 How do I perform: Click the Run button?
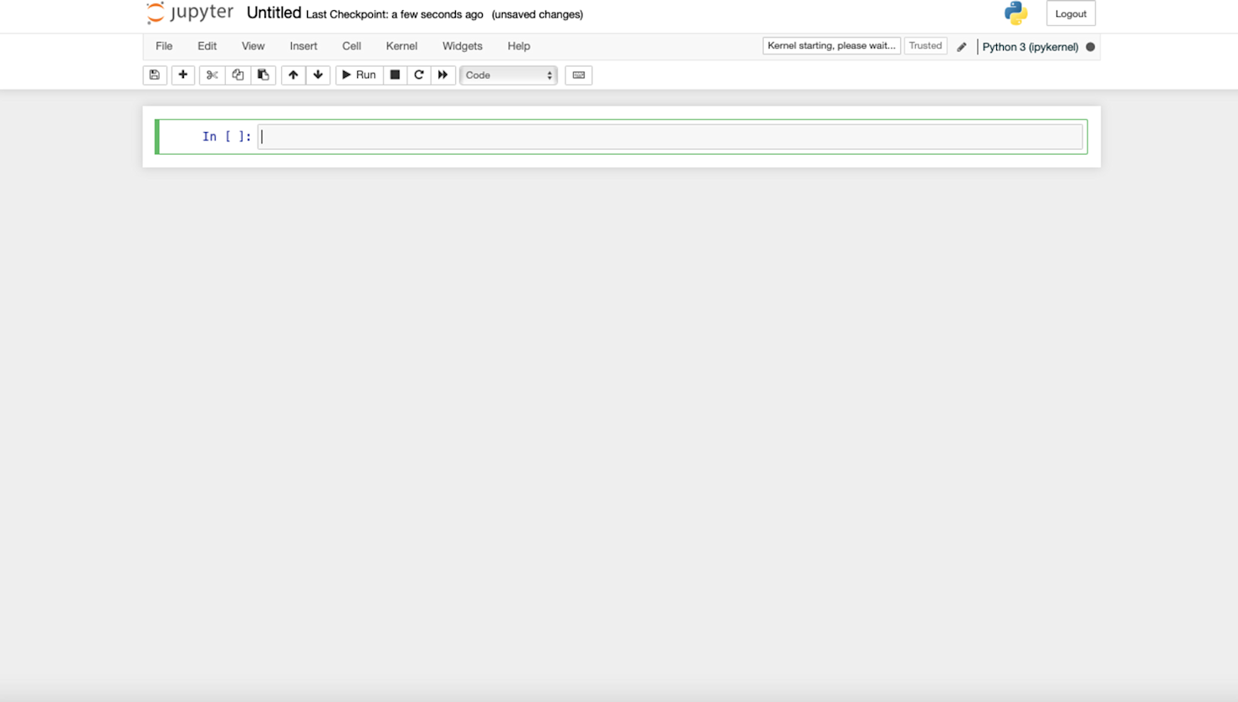pos(358,75)
